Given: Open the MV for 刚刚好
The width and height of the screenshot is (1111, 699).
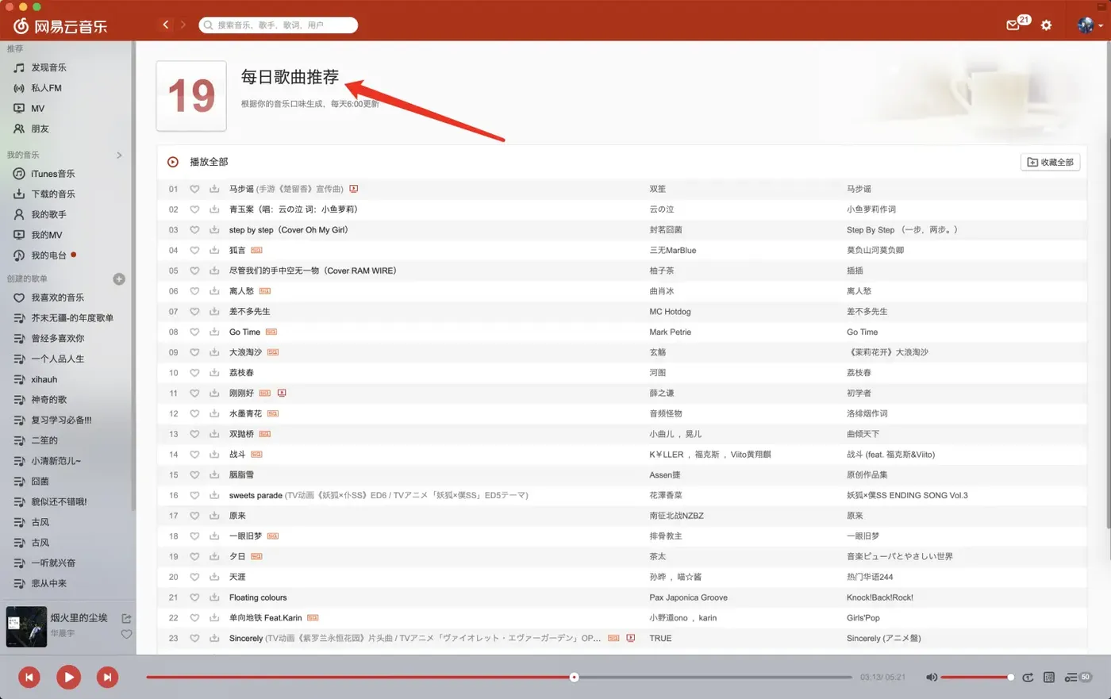Looking at the screenshot, I should (x=282, y=393).
